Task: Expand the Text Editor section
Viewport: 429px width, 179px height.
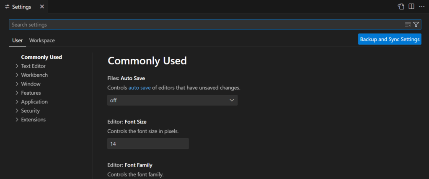Action: pyautogui.click(x=17, y=66)
